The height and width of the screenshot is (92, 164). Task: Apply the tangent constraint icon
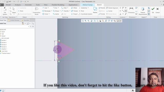[123, 8]
